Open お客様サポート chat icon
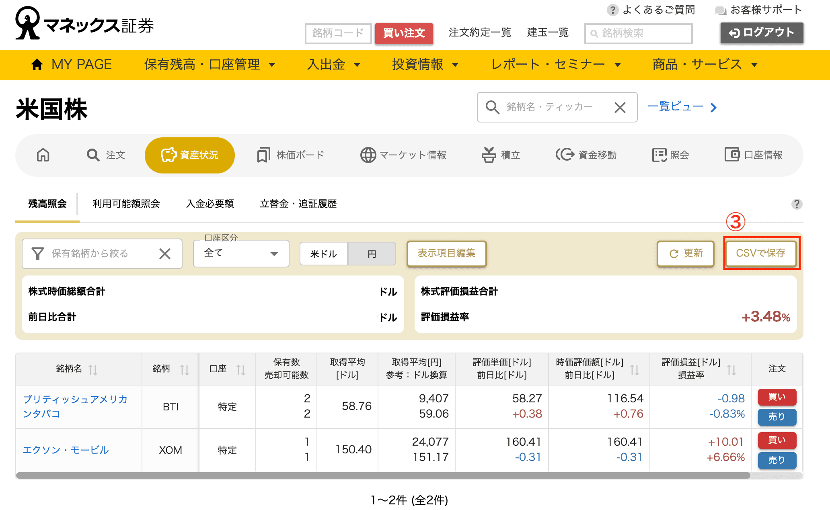This screenshot has height=510, width=830. [720, 10]
